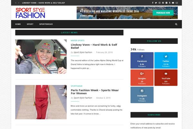Image resolution: width=193 pixels, height=129 pixels.
Task: Click the ticker headline Lindsey Vonn – Hard Work & Self Belief
Action: pos(43,3)
